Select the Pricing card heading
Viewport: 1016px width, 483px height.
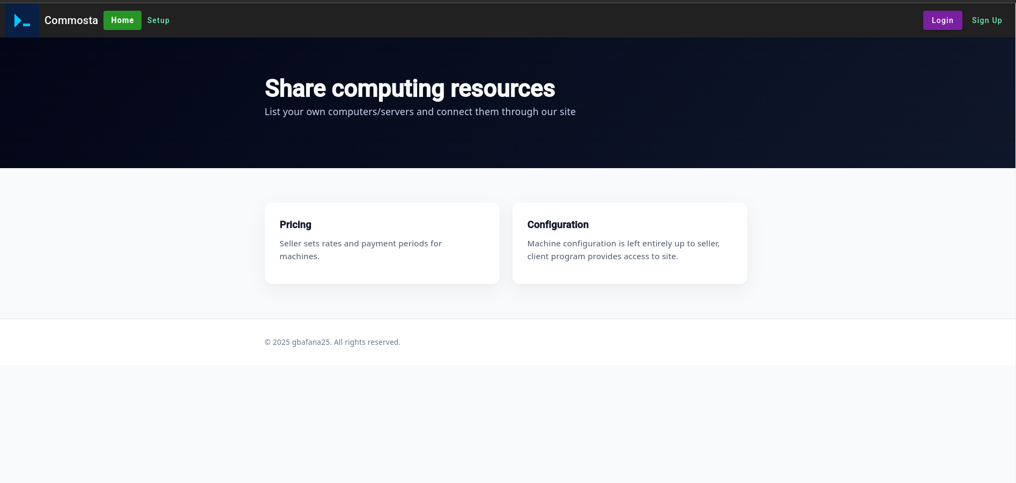pos(295,225)
